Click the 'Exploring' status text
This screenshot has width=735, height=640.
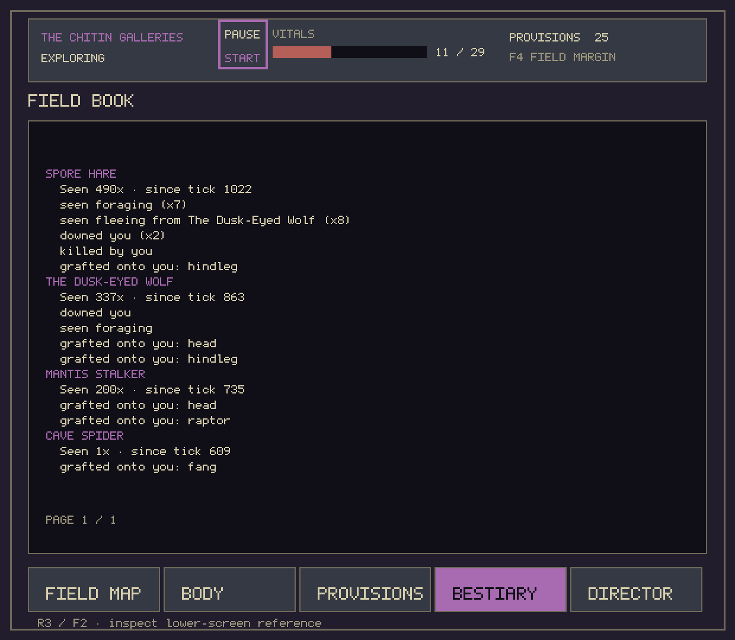(73, 58)
